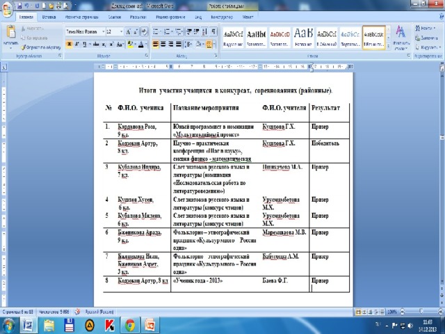Screen dimensions: 445x334
Task: Click the Копировать (Copy) button
Action: click(x=35, y=38)
